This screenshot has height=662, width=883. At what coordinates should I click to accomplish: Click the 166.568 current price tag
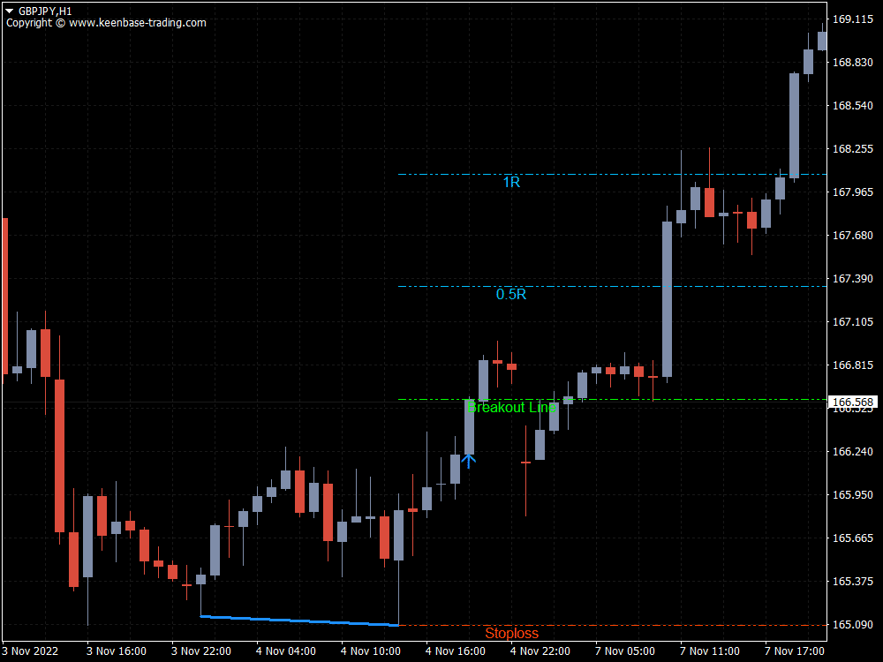853,402
